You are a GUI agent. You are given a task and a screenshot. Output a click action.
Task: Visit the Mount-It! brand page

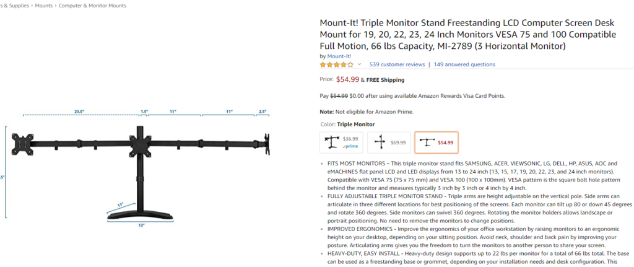[339, 56]
